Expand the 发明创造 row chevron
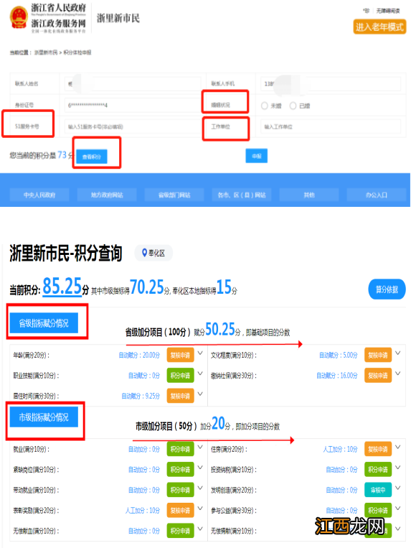The width and height of the screenshot is (411, 548). click(x=398, y=488)
